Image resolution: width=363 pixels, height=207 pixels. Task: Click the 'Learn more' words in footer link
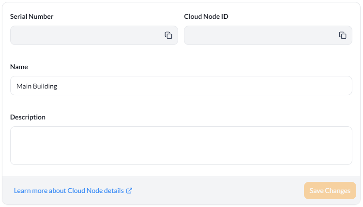point(31,191)
